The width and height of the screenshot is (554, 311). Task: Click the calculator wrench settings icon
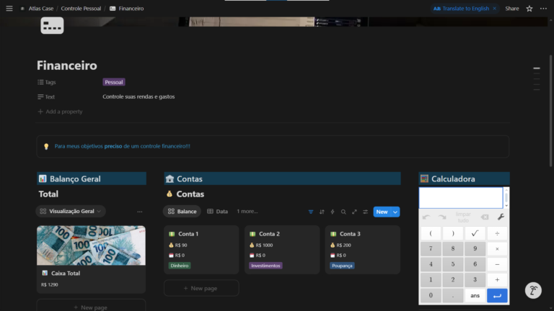(501, 217)
